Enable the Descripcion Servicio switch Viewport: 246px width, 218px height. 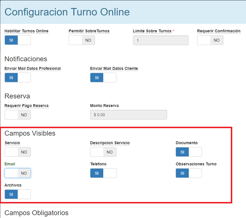click(x=103, y=152)
